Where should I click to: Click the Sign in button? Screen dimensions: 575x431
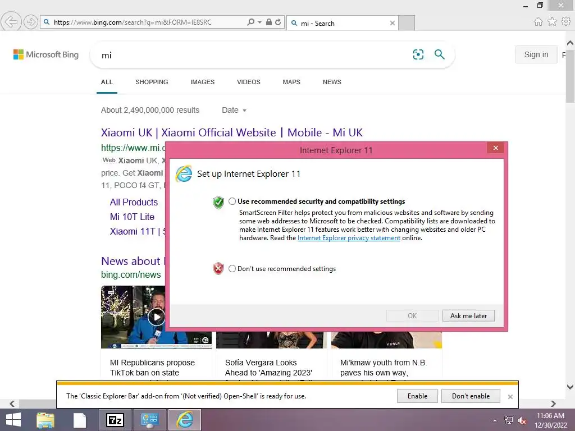click(x=536, y=54)
